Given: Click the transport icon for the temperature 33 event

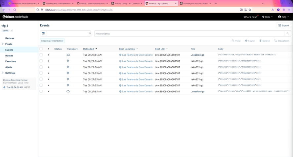Looking at the screenshot, I should 68,73.
